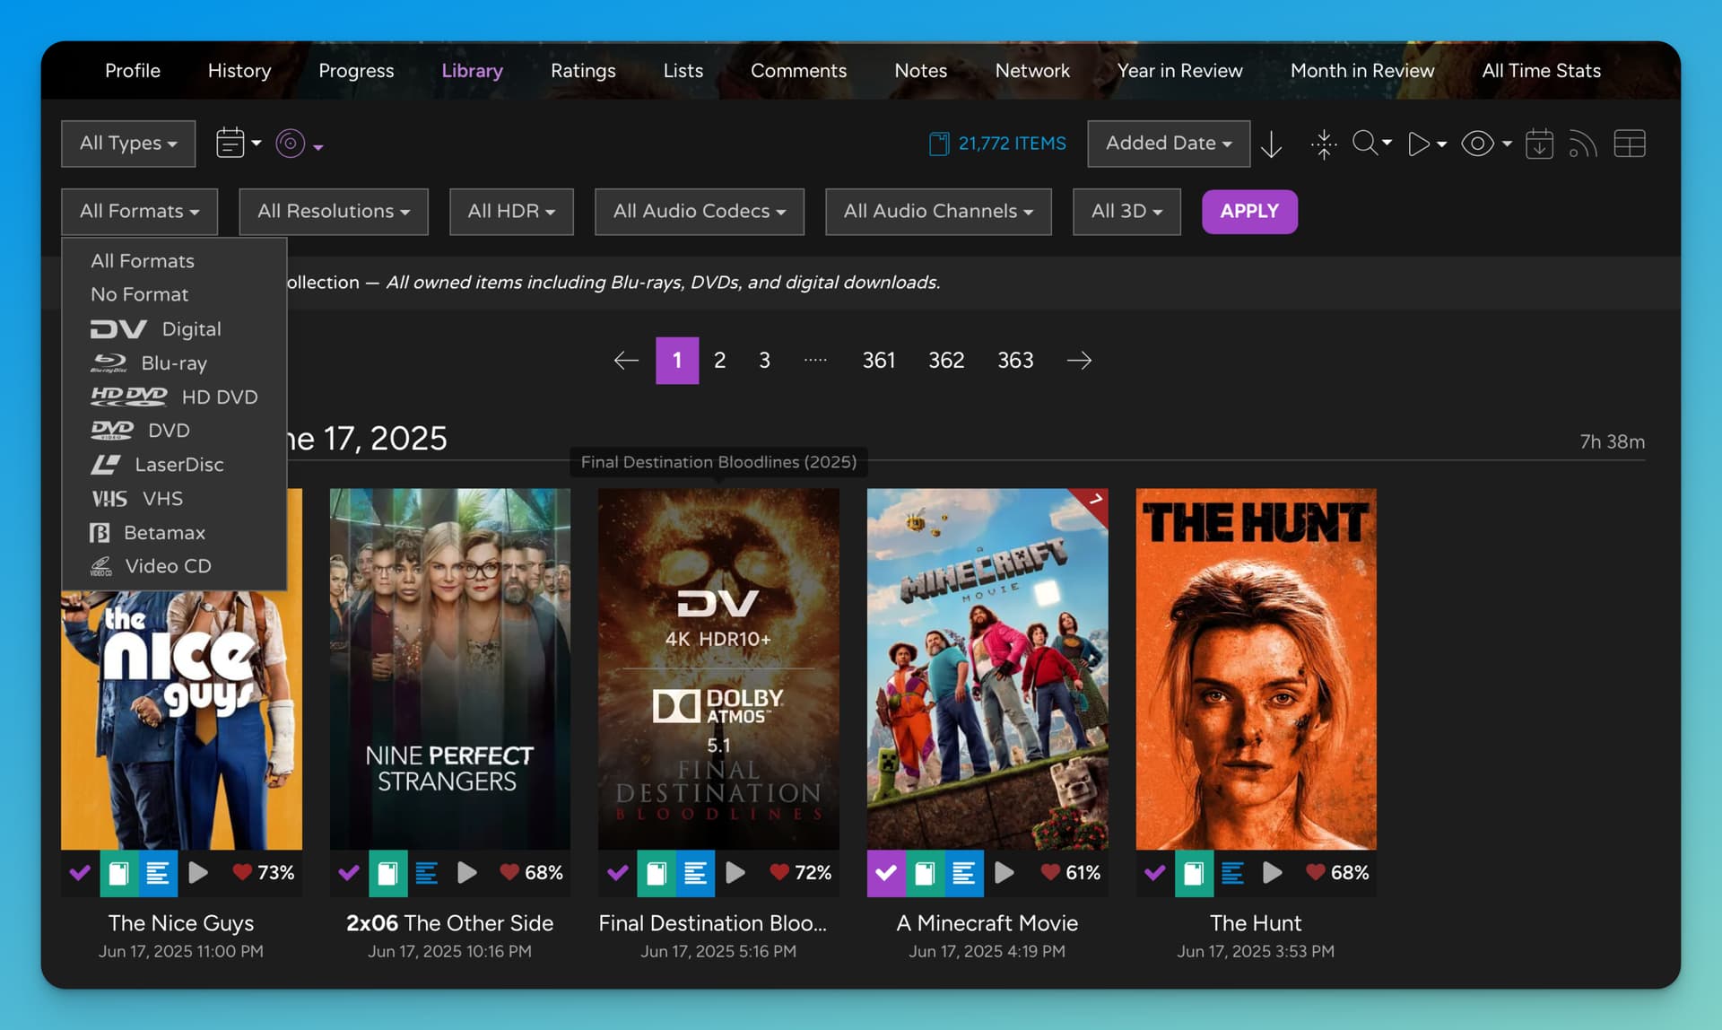Open Nine Perfect Strangers poster thumbnail
The image size is (1722, 1030).
point(450,668)
